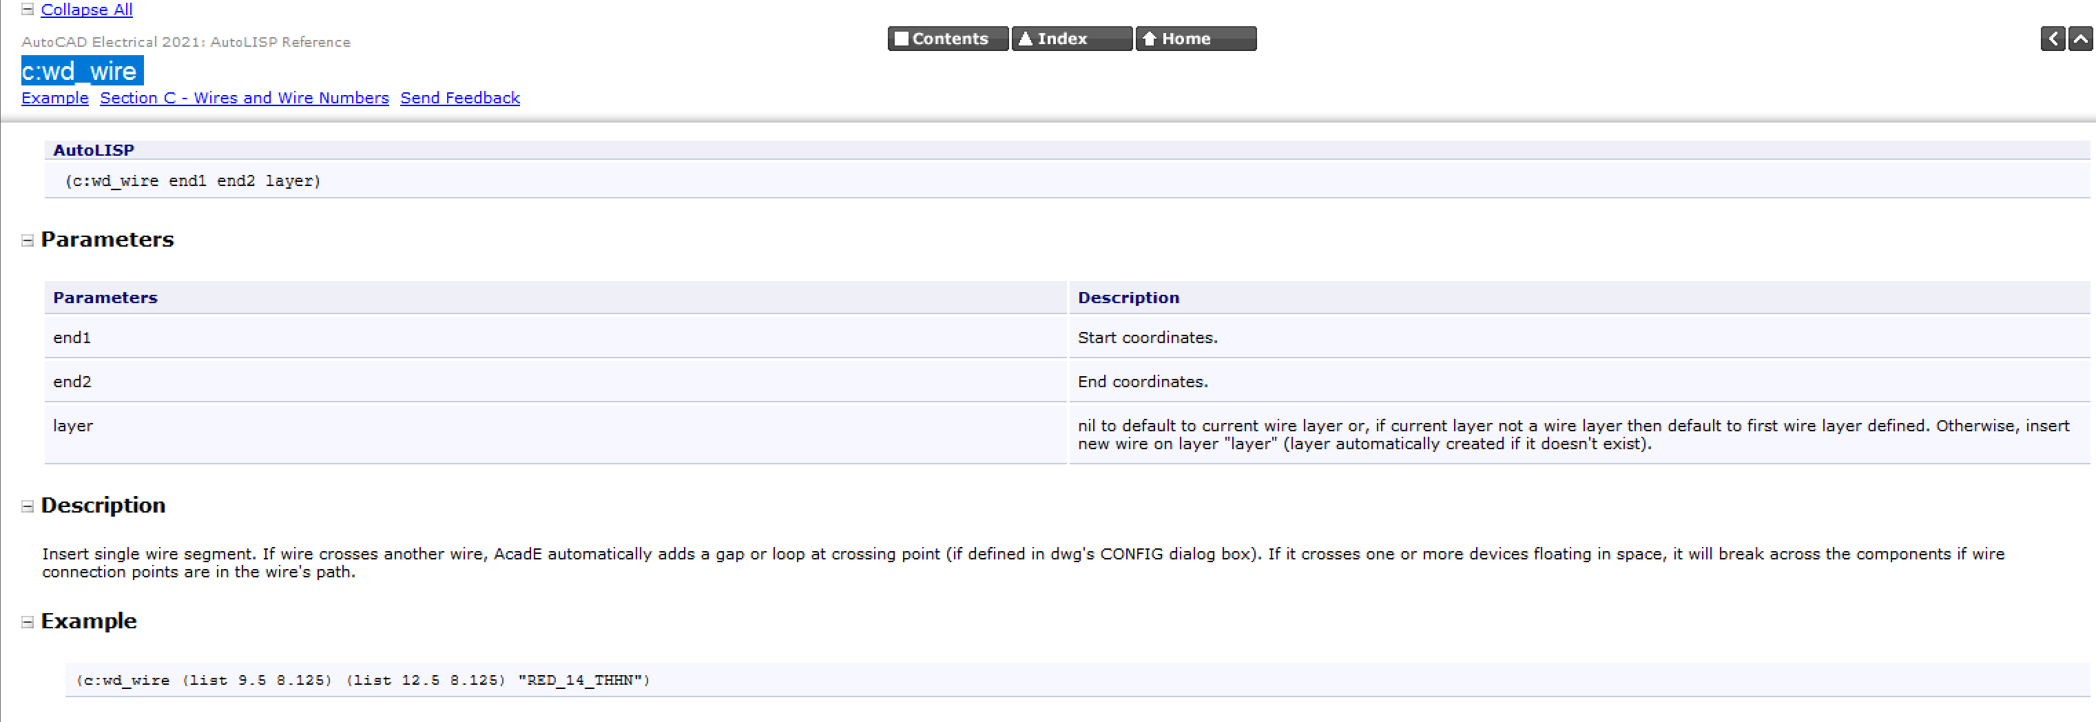Viewport: 2096px width, 722px height.
Task: Click the previous topic arrow icon
Action: click(2052, 39)
